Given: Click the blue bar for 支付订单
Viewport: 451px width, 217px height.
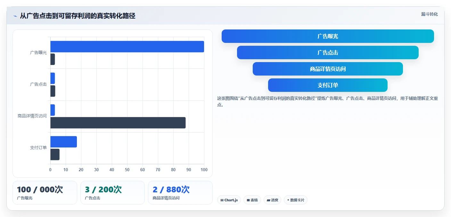Looking at the screenshot, I should 63,142.
